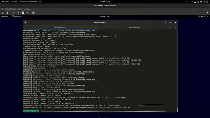Click guest network status icon

pyautogui.click(x=199, y=16)
